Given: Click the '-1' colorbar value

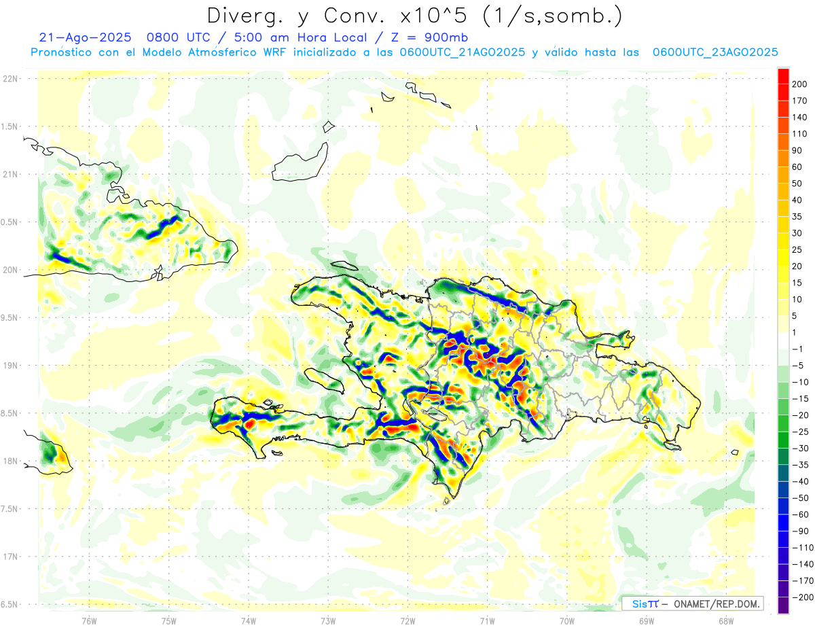Looking at the screenshot, I should [797, 349].
